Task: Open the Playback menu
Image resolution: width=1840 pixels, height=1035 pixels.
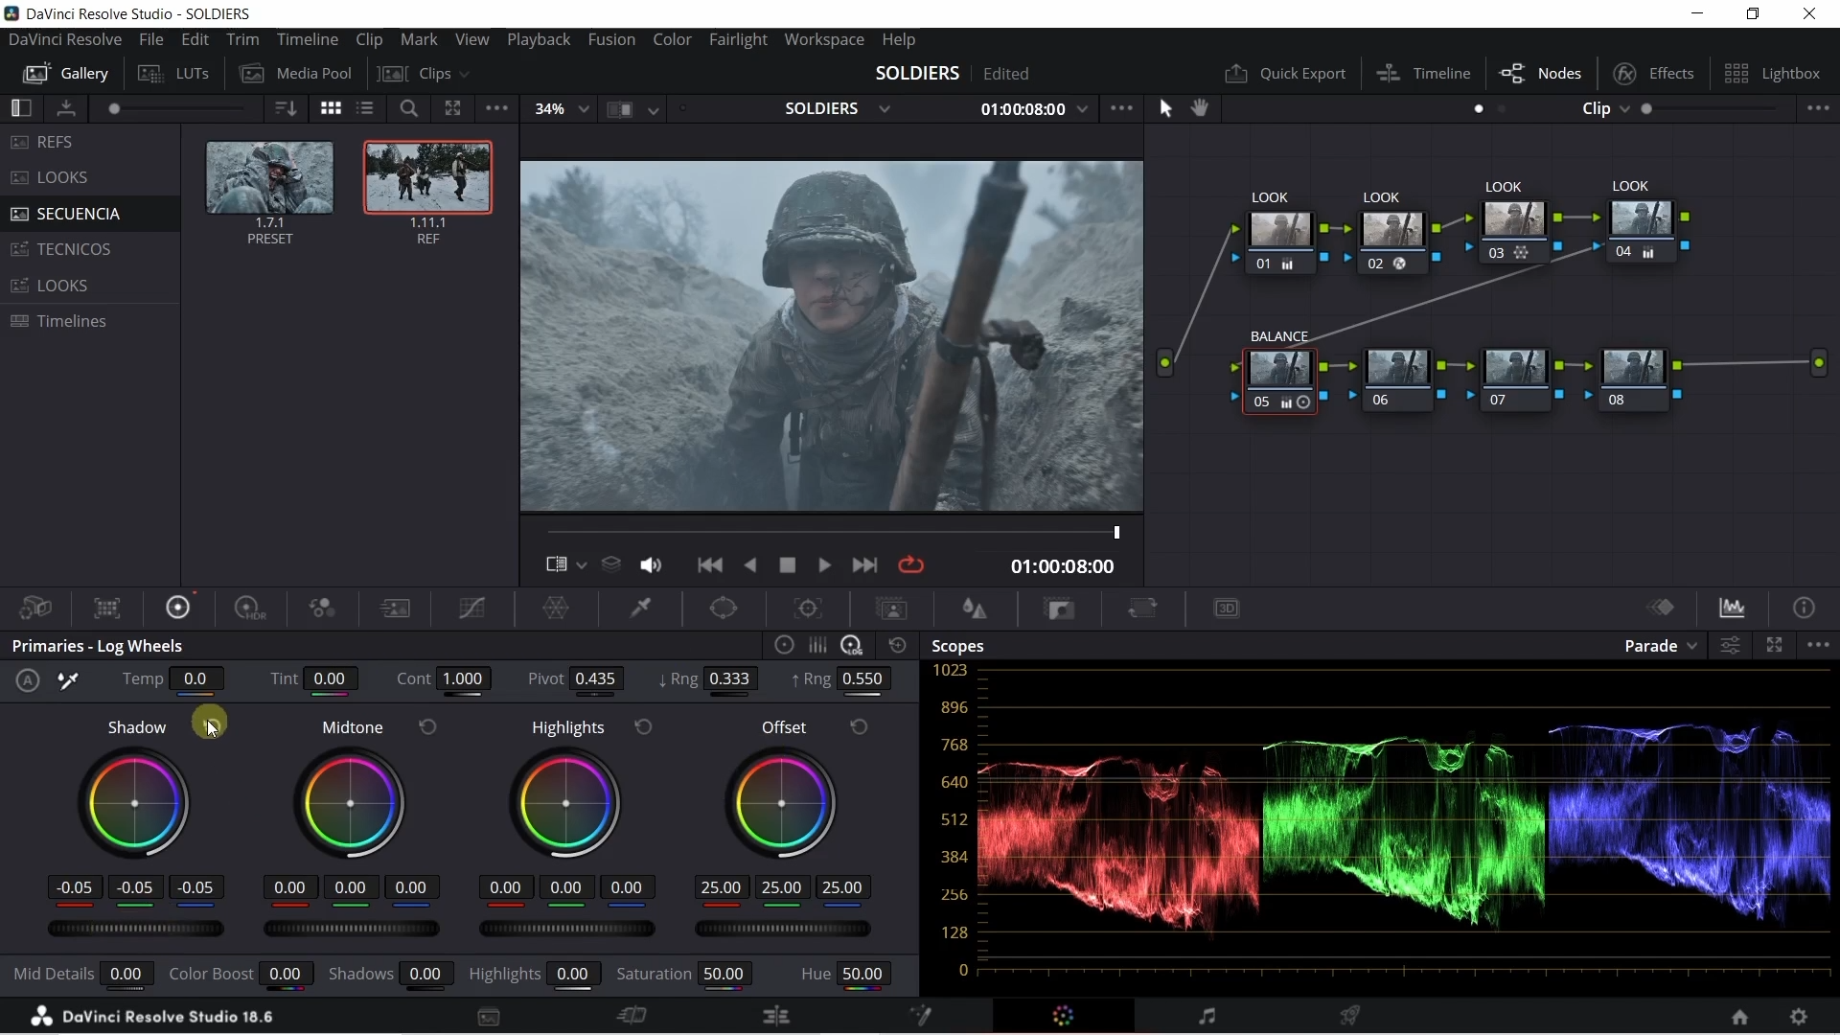Action: (x=538, y=39)
